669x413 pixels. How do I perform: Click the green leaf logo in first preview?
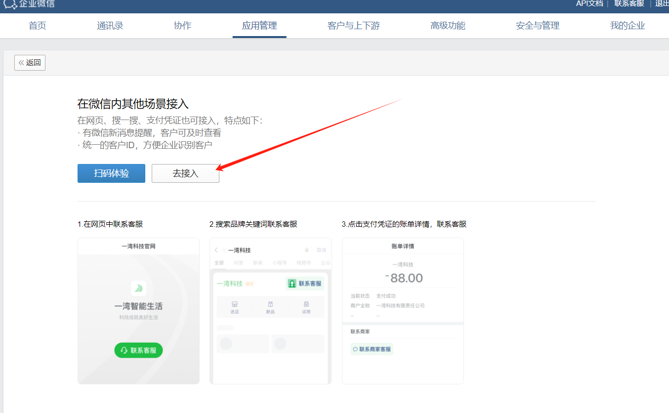tap(138, 288)
